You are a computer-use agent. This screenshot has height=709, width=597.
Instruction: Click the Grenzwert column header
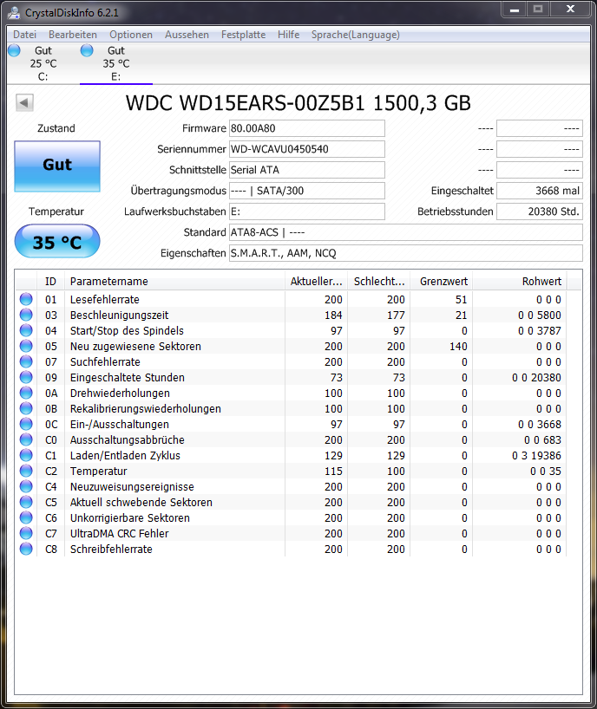pos(442,281)
